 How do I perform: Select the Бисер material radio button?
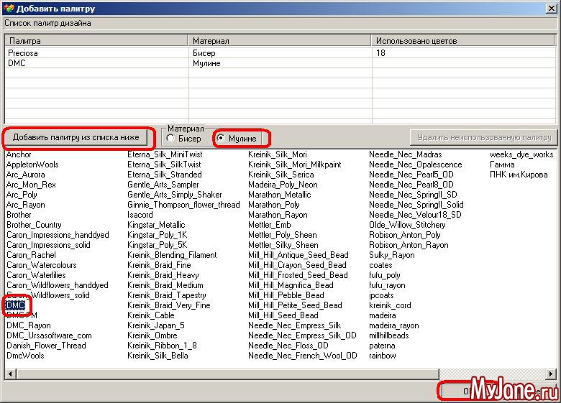tap(170, 138)
